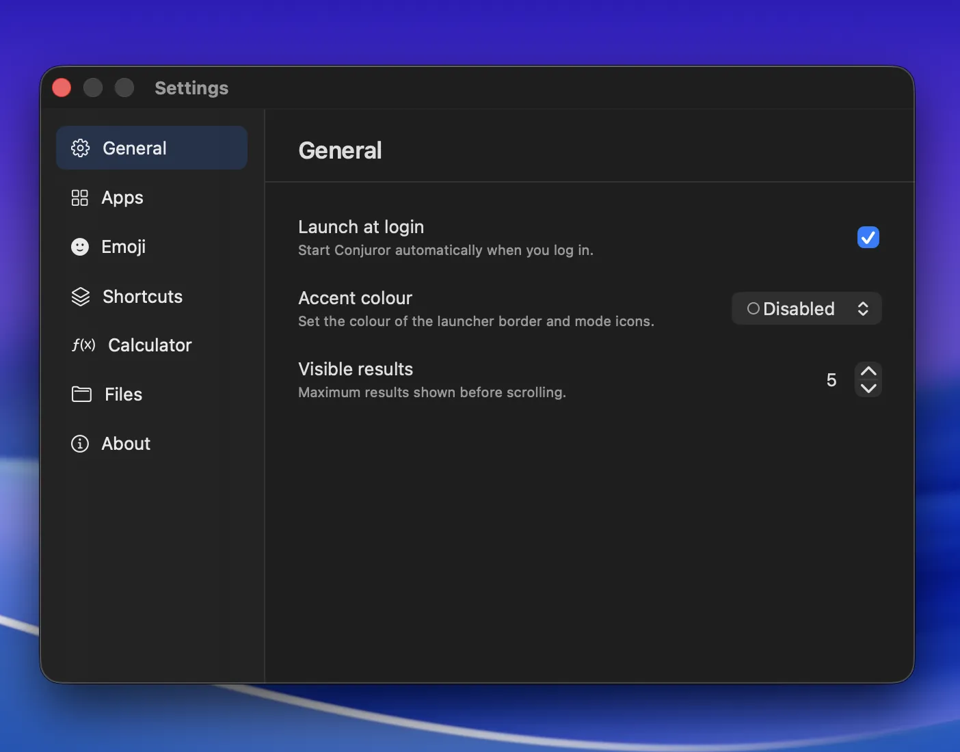The width and height of the screenshot is (960, 752).
Task: Select the smiley face Emoji icon
Action: (80, 247)
